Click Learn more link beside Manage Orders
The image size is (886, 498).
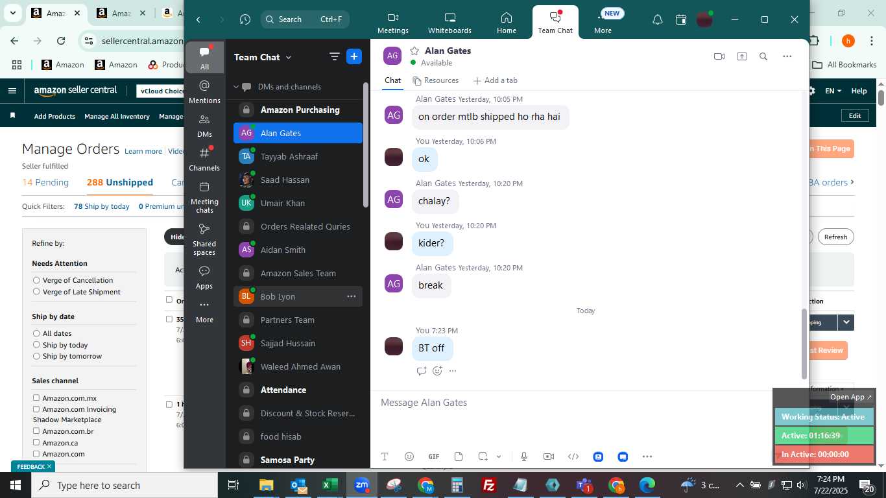143,151
